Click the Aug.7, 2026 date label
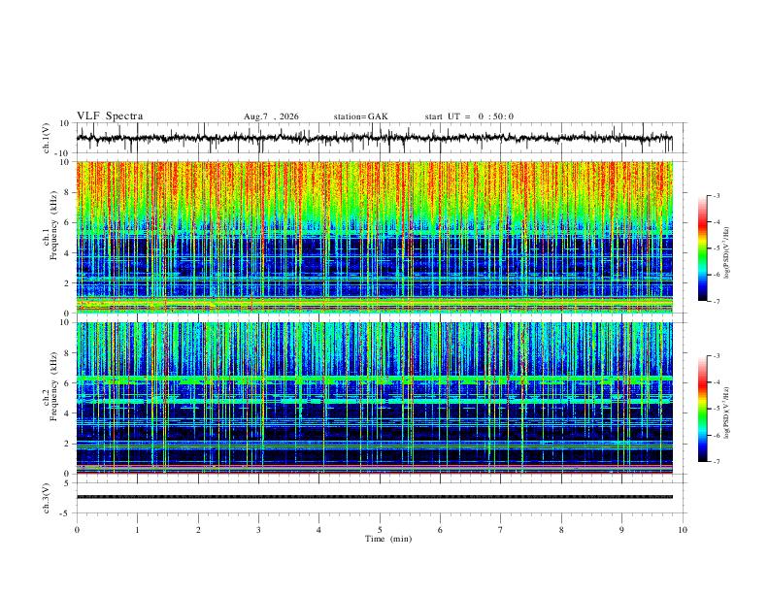 click(271, 116)
